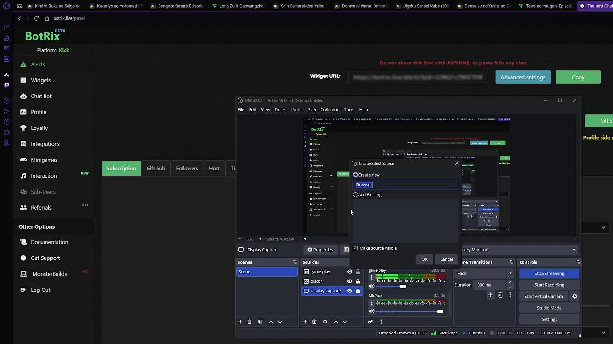613x344 pixels.
Task: Select the Scene item in Scenes list
Action: pyautogui.click(x=267, y=272)
